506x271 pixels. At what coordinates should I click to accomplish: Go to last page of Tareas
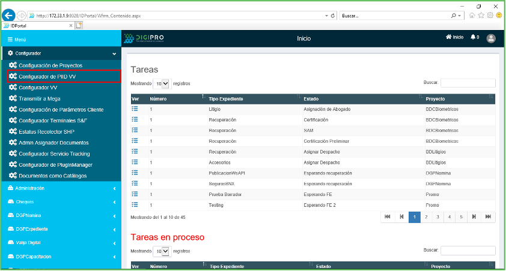coord(488,216)
